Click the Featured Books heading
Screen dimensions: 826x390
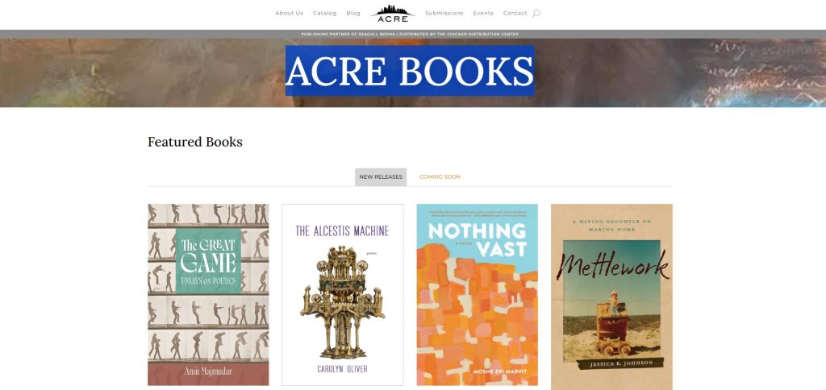coord(195,142)
